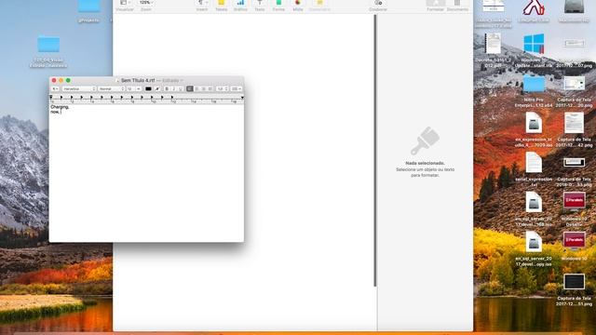The width and height of the screenshot is (596, 335).
Task: Click the Comentário icon in Pages toolbar
Action: pos(319,3)
